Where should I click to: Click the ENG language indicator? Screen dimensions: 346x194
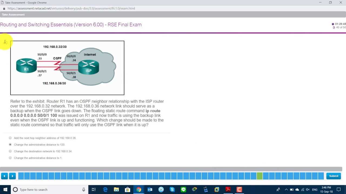315,190
